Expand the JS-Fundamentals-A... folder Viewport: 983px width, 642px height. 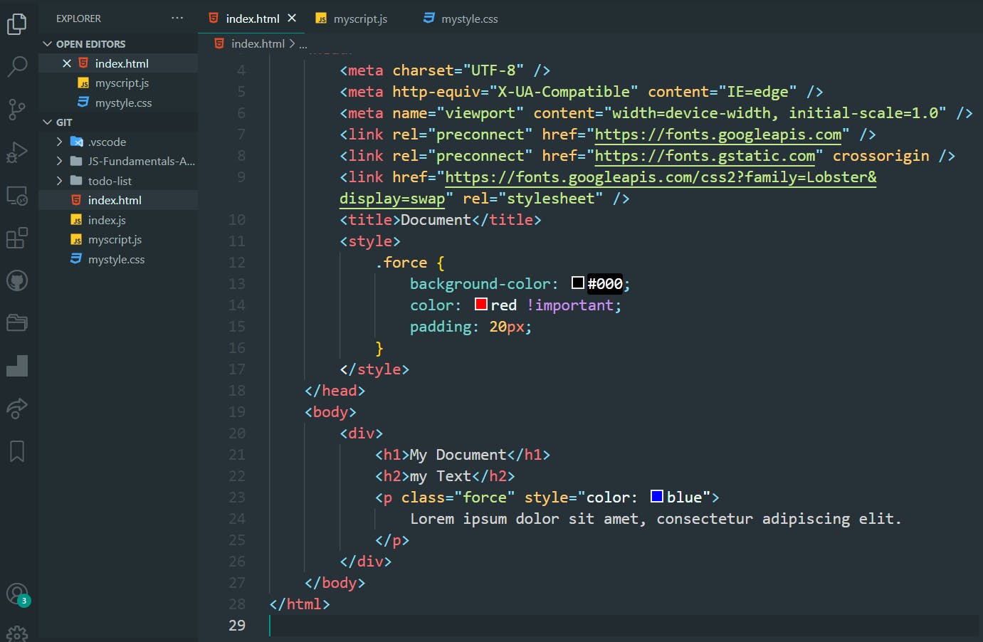click(60, 161)
